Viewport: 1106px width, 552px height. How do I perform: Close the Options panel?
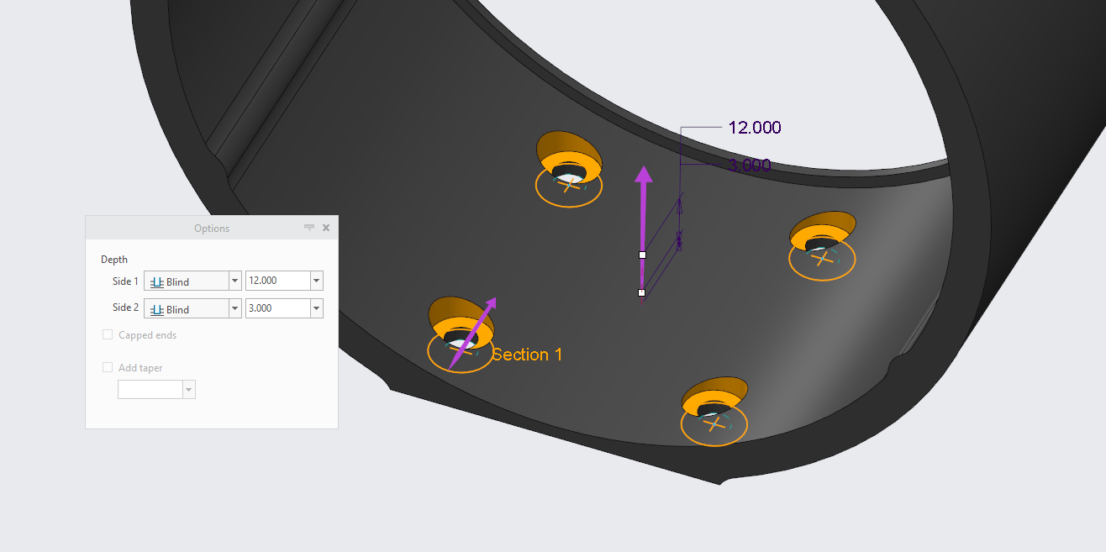click(x=326, y=227)
